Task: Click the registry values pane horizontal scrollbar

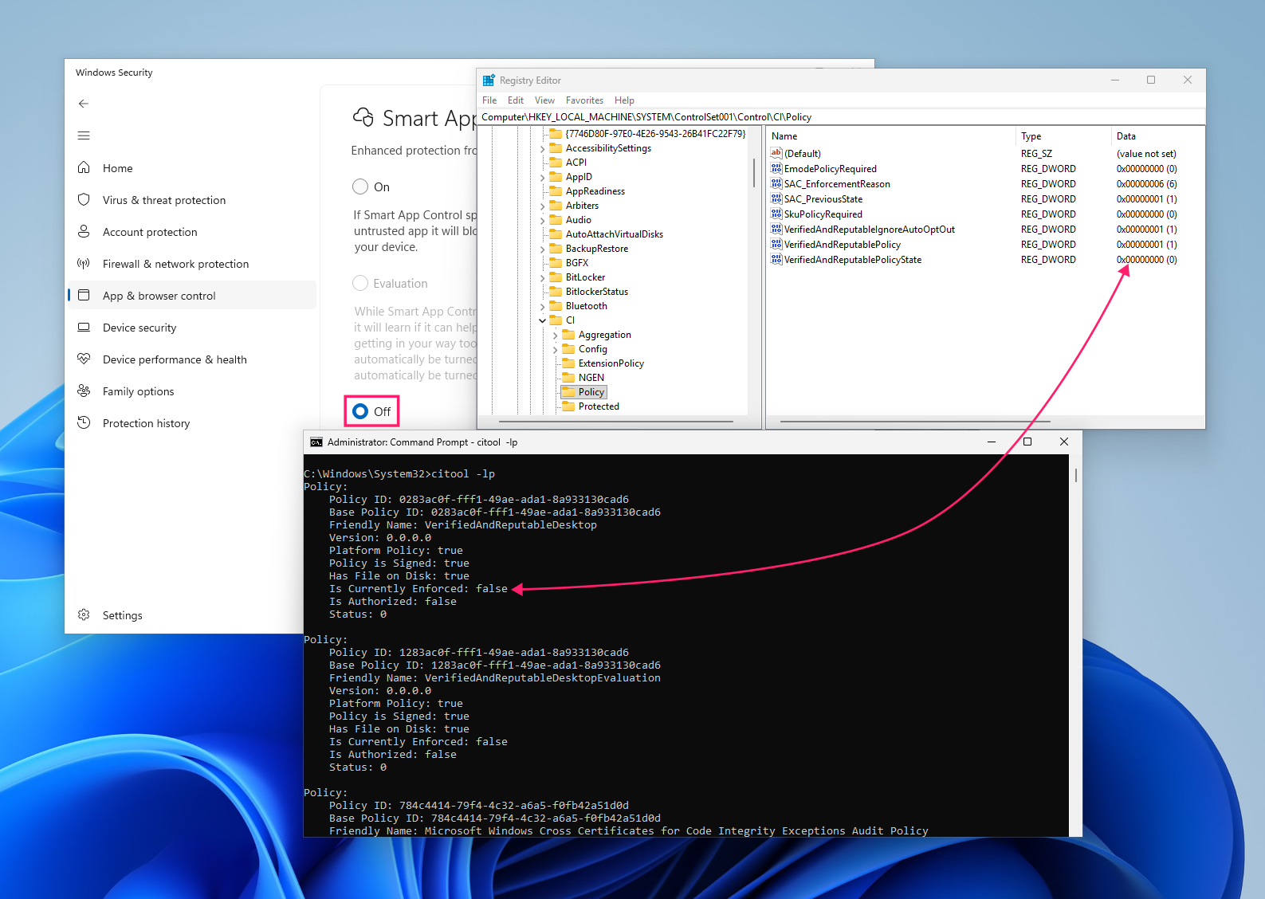Action: coord(915,422)
